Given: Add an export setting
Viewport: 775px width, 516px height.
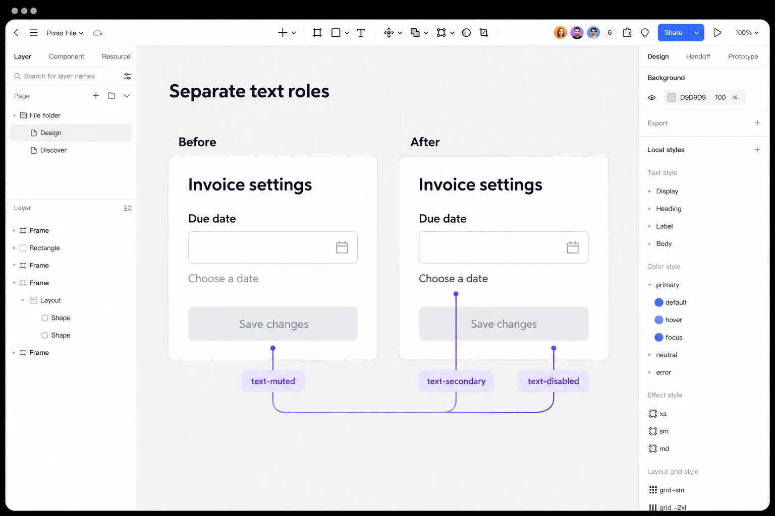Looking at the screenshot, I should [757, 123].
